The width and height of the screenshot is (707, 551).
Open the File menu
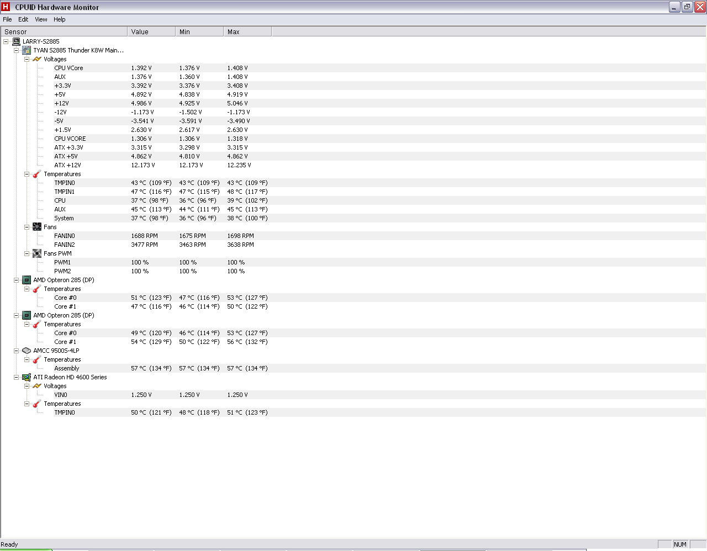pyautogui.click(x=7, y=19)
